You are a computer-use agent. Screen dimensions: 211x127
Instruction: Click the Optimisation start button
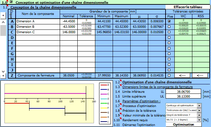(x=184, y=125)
